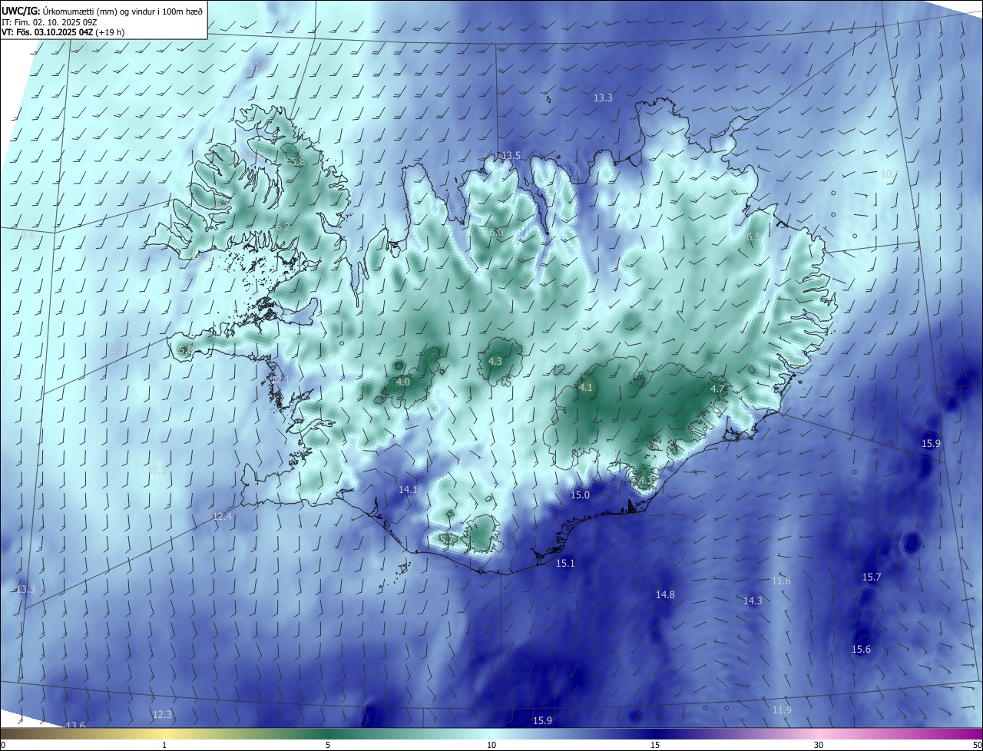Click the 15.1 value label at the south coast
The image size is (983, 751).
565,564
